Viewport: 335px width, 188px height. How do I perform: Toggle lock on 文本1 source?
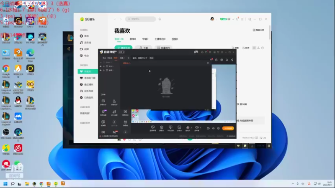104,66
